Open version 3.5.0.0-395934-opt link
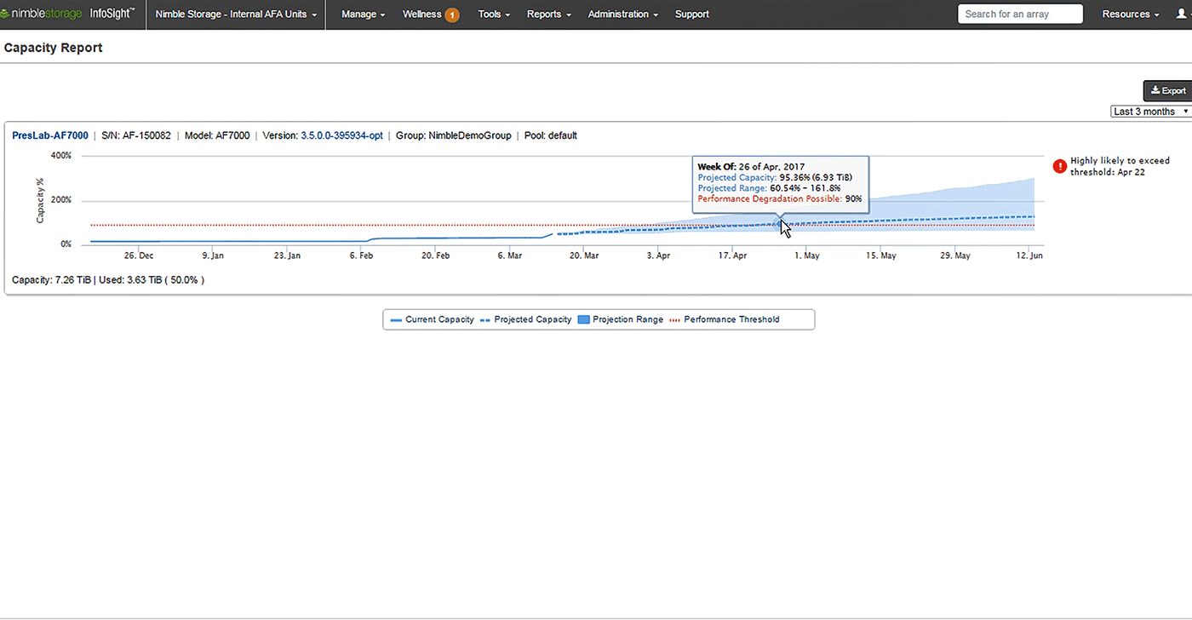 [x=341, y=135]
